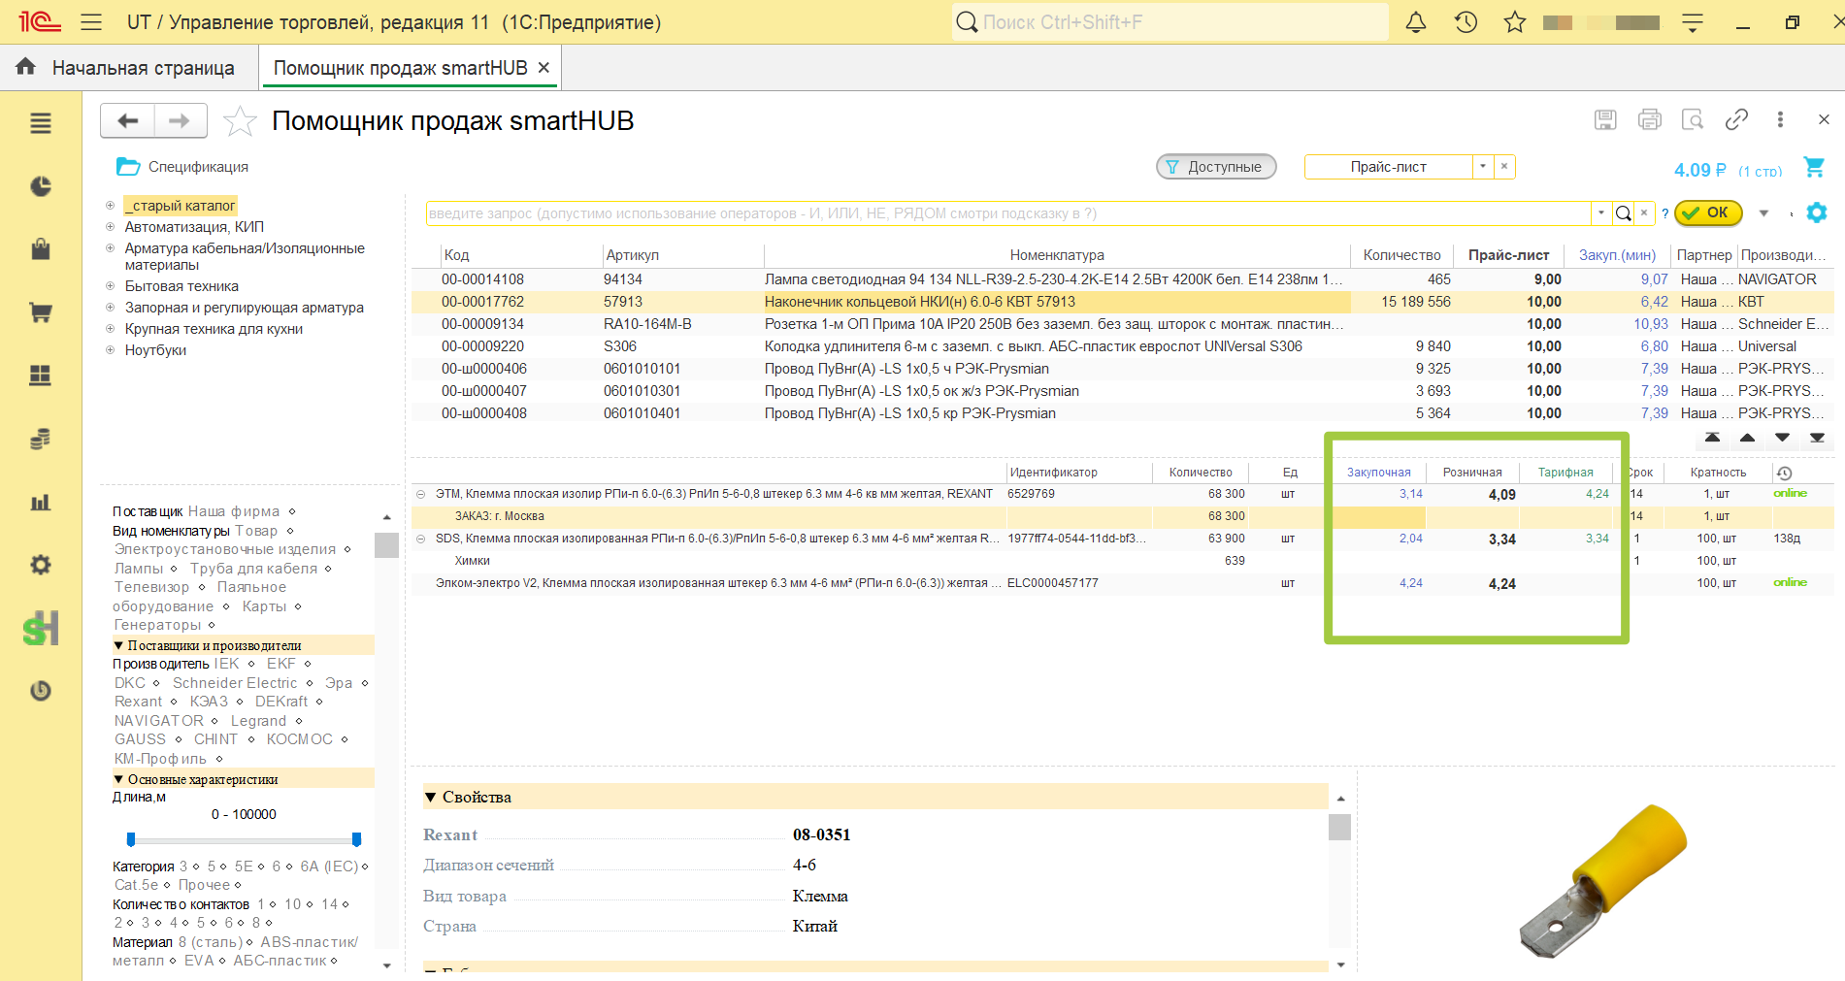Open sidebar shopping bag section
Viewport: 1845px width, 981px height.
tap(41, 249)
